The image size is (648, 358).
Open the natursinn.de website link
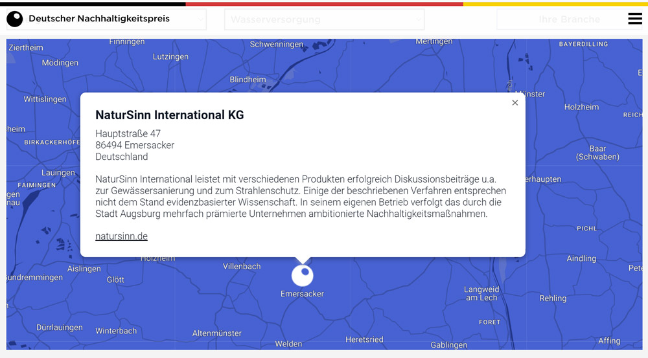click(x=121, y=236)
